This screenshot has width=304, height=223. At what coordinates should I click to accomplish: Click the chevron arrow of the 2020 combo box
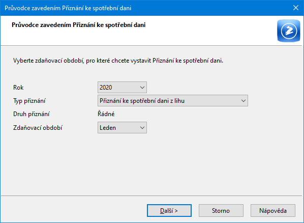[142, 88]
